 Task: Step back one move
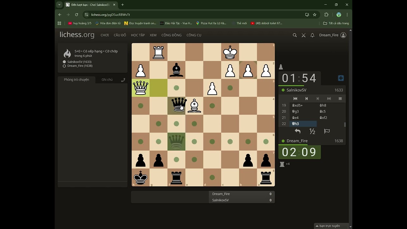point(307,99)
